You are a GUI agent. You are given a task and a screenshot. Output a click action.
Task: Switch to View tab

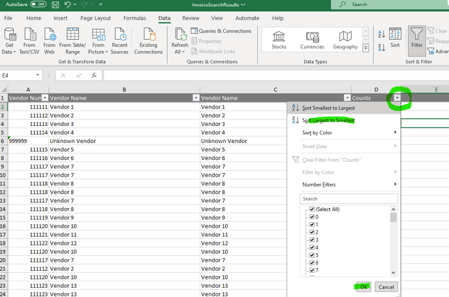[217, 18]
